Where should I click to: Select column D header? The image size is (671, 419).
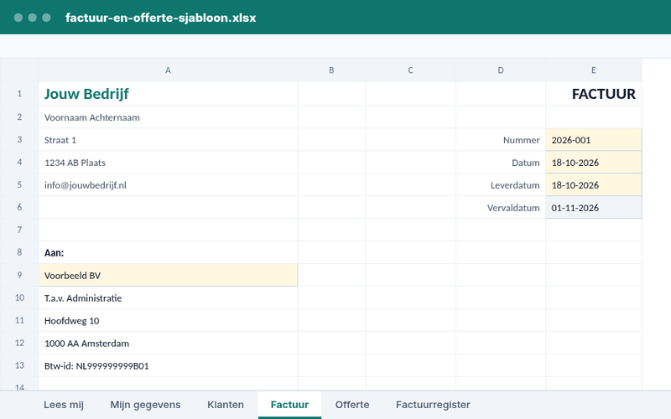tap(501, 70)
